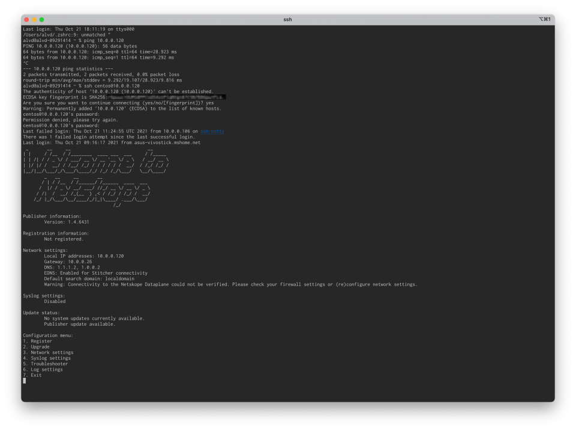The height and width of the screenshot is (430, 576).
Task: Click the 'Welcome to' ASCII art banner
Action: 96,161
